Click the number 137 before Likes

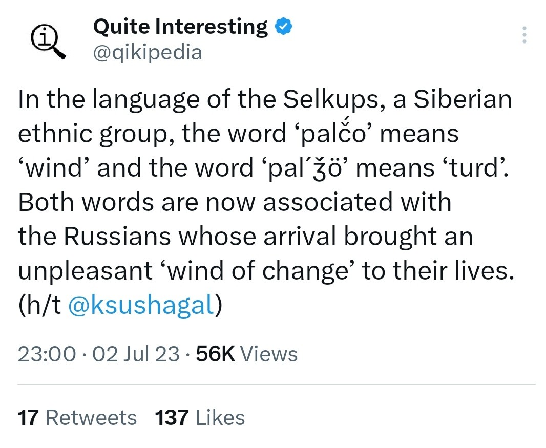point(172,417)
